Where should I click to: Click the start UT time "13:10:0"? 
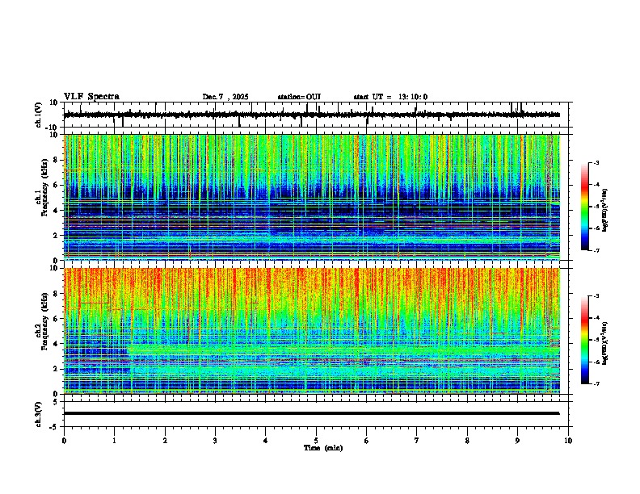413,97
